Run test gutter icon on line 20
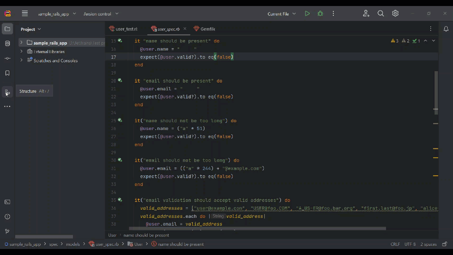Viewport: 453px width, 255px height. point(120,81)
